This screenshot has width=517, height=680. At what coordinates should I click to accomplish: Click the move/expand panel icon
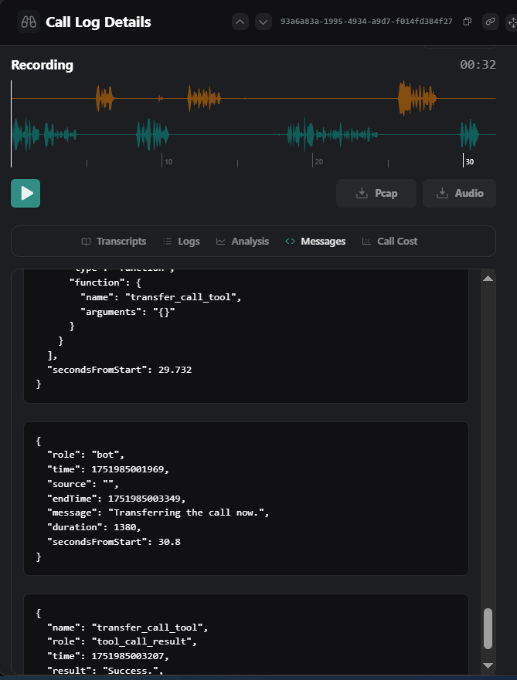[x=511, y=22]
